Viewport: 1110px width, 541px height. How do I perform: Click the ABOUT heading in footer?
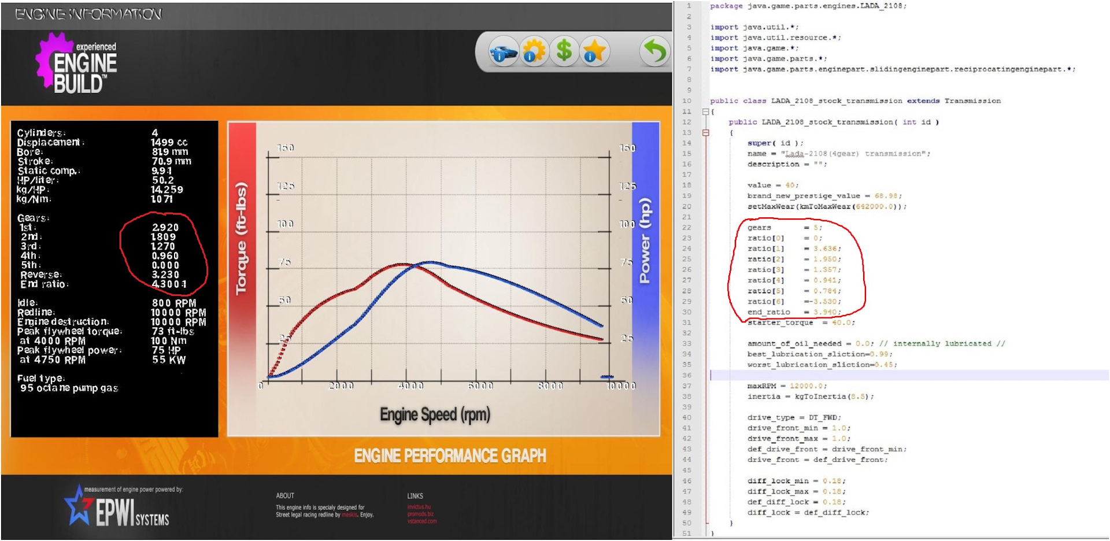[x=285, y=496]
